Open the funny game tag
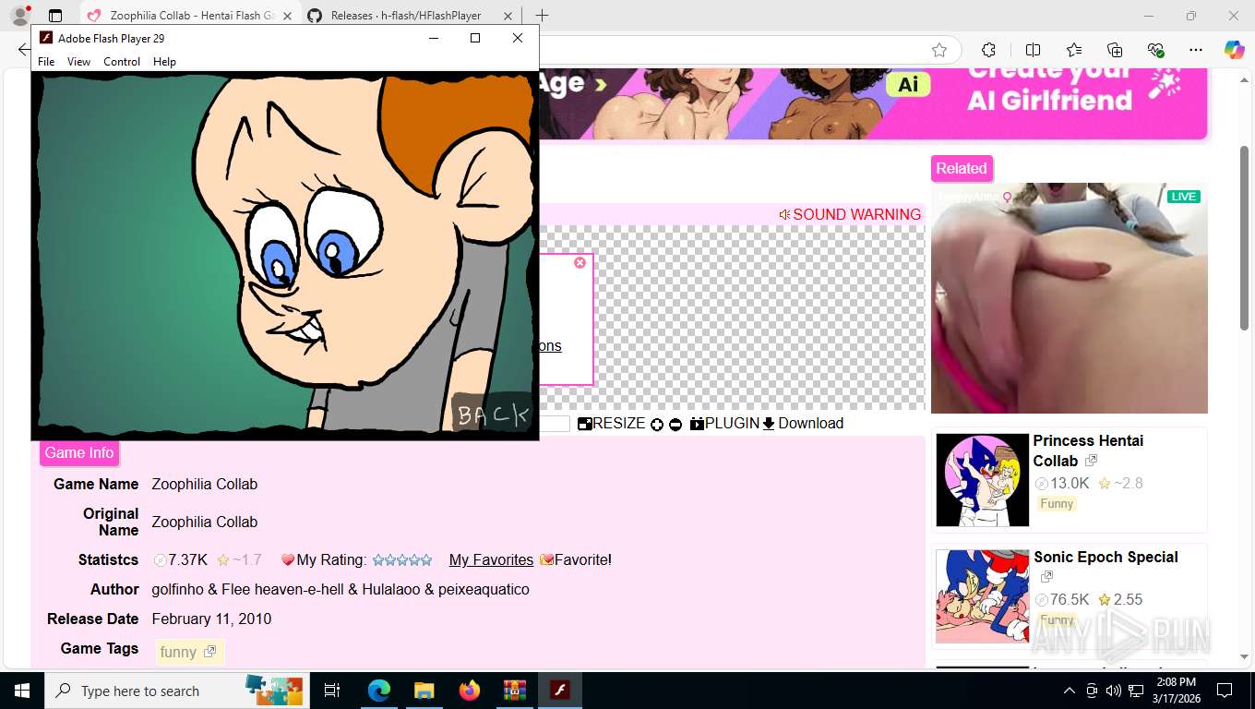This screenshot has height=709, width=1255. [x=188, y=652]
